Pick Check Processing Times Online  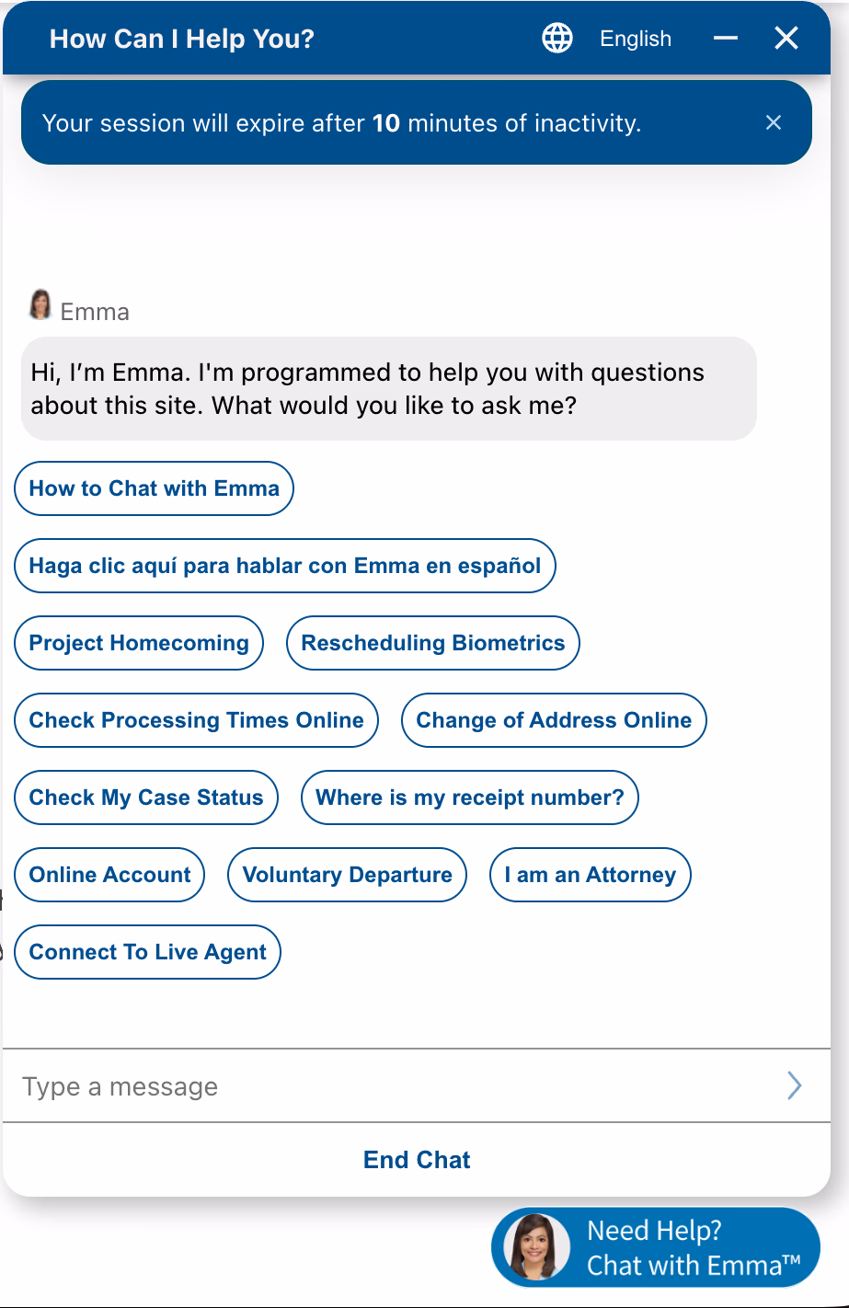coord(196,720)
